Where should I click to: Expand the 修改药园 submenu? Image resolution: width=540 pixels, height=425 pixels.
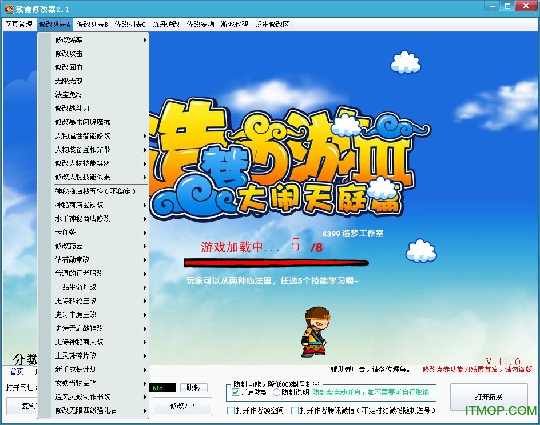point(93,246)
